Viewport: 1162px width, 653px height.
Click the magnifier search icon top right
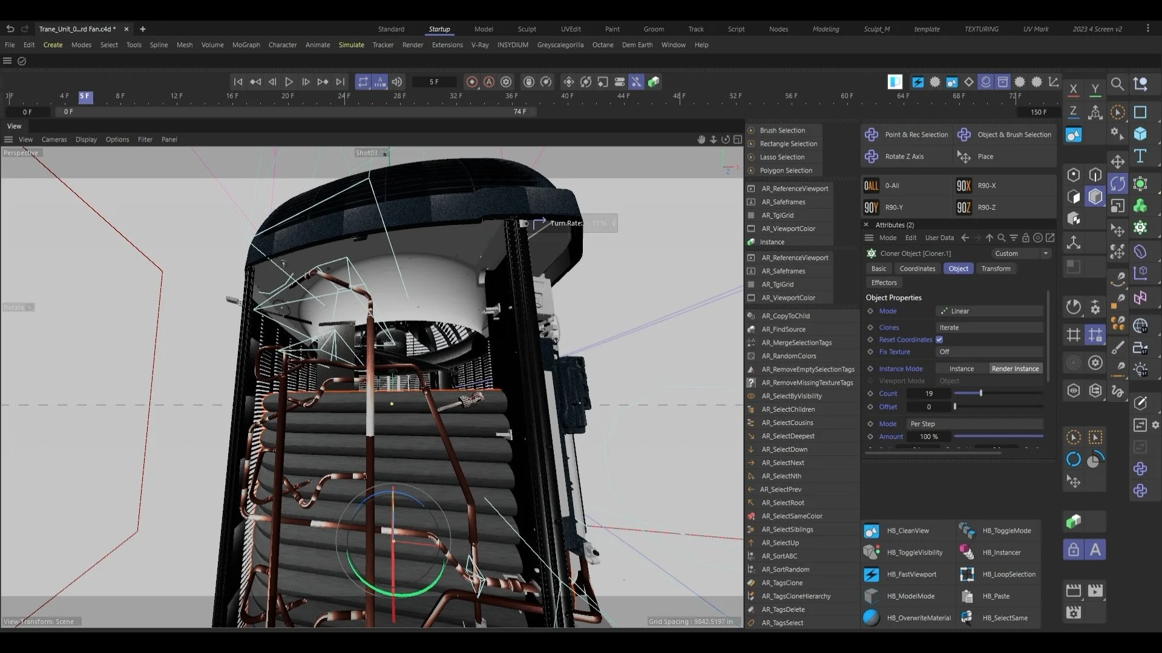(1117, 84)
